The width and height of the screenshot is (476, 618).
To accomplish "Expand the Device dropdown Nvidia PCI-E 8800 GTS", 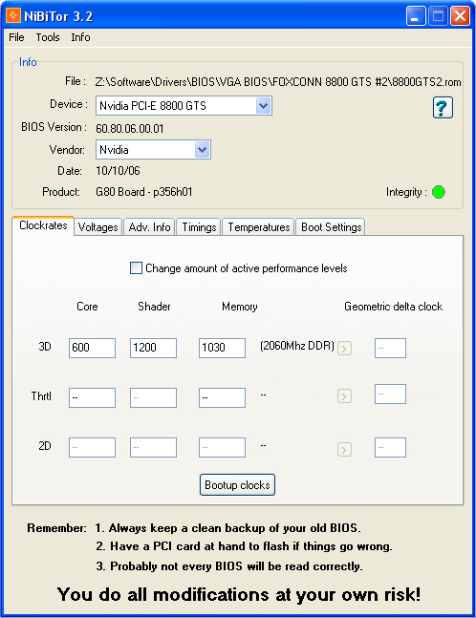I will click(263, 106).
